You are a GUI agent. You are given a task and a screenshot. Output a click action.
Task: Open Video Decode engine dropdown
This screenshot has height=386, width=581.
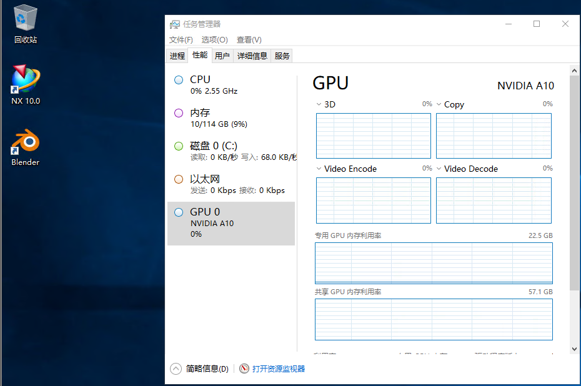tap(439, 169)
